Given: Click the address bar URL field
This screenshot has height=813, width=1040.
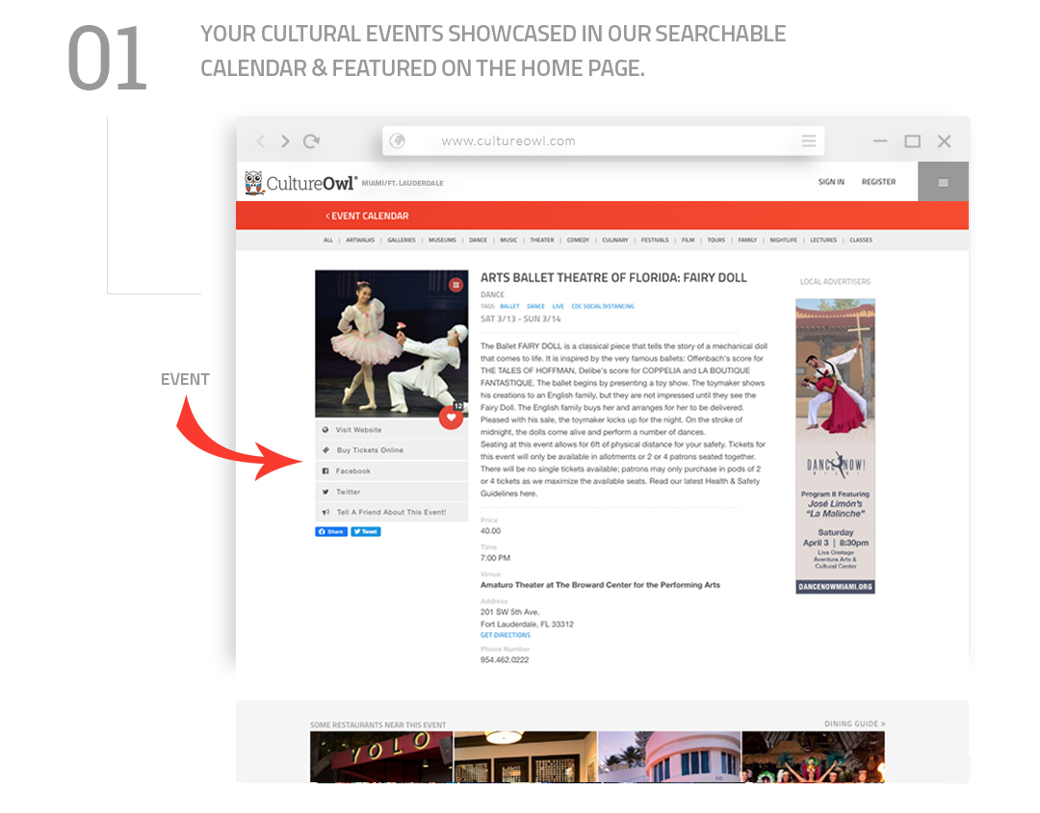Looking at the screenshot, I should 604,140.
